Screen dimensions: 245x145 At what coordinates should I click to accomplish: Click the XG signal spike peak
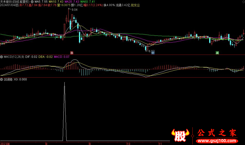[x=65, y=82]
